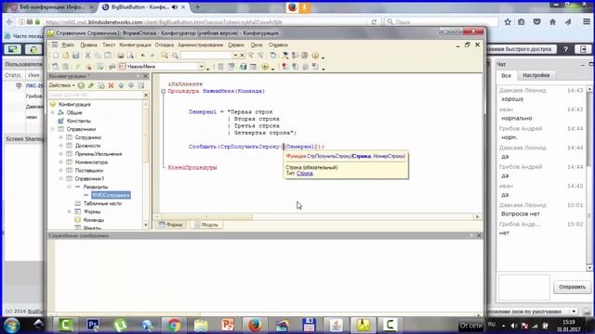Image resolution: width=595 pixels, height=334 pixels.
Task: Open the НажмиМеня procedure dropdown
Action: click(x=201, y=67)
